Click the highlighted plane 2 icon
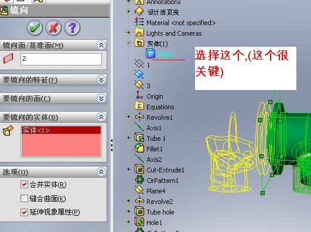 tap(139, 74)
